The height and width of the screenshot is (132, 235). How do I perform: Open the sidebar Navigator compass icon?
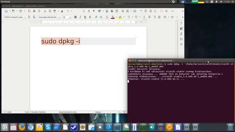point(181,44)
